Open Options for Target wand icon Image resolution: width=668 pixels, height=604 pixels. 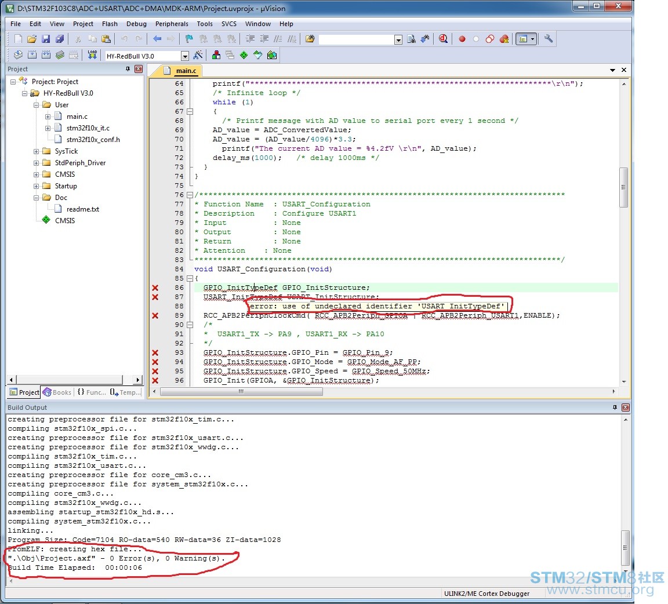tap(198, 55)
